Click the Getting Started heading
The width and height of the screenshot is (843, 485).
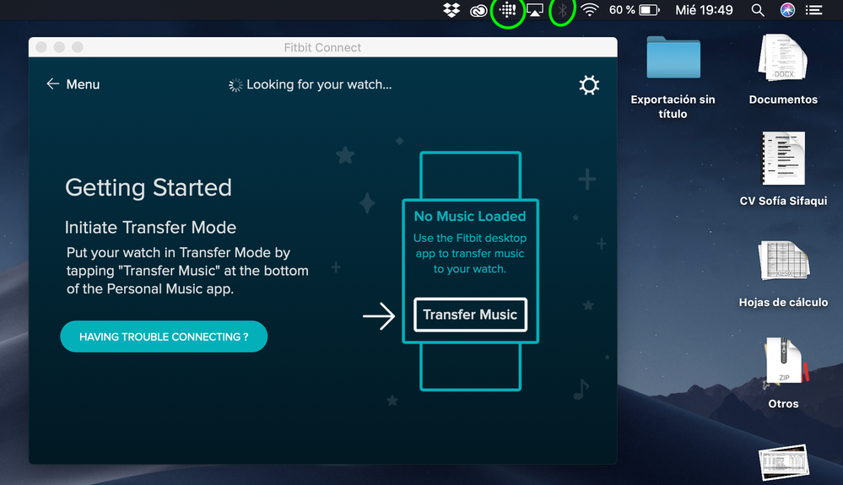point(149,187)
